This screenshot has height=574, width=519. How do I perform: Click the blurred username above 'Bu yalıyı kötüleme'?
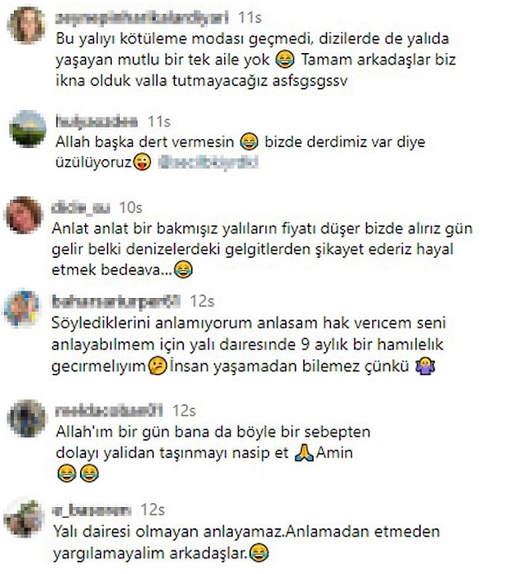[142, 18]
